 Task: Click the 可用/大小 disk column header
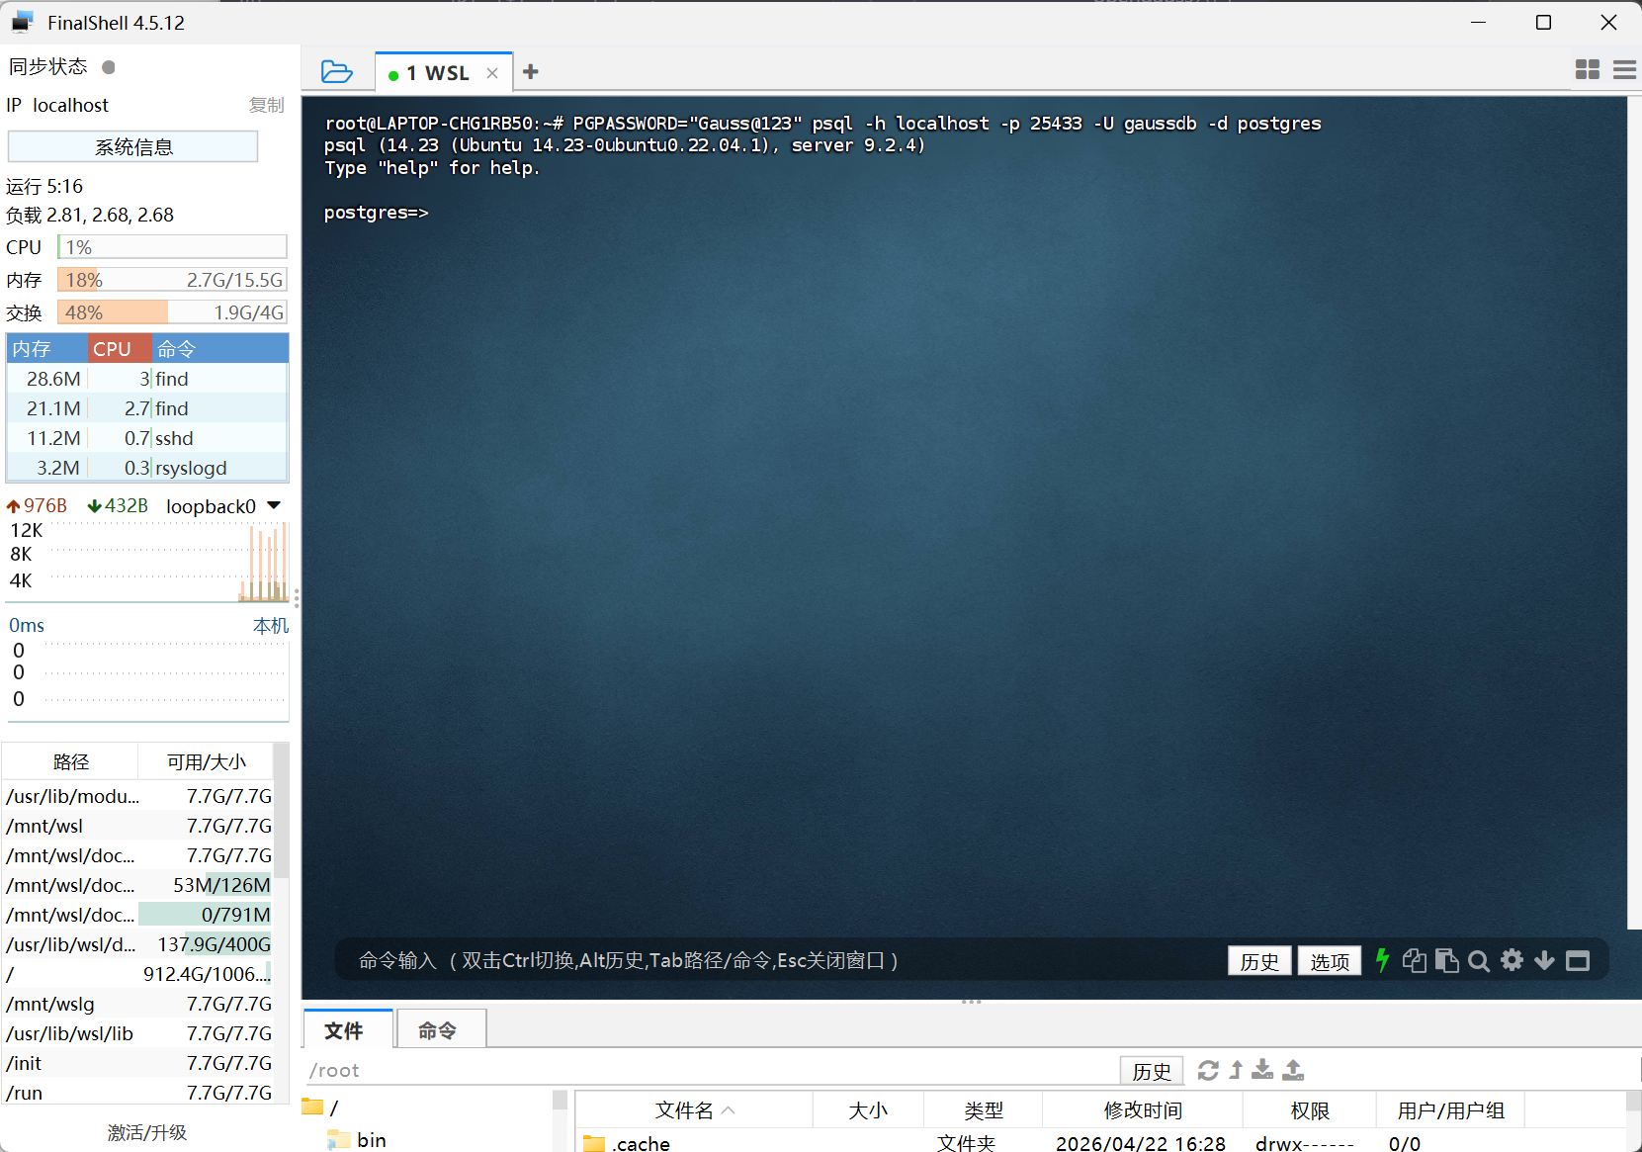[206, 761]
